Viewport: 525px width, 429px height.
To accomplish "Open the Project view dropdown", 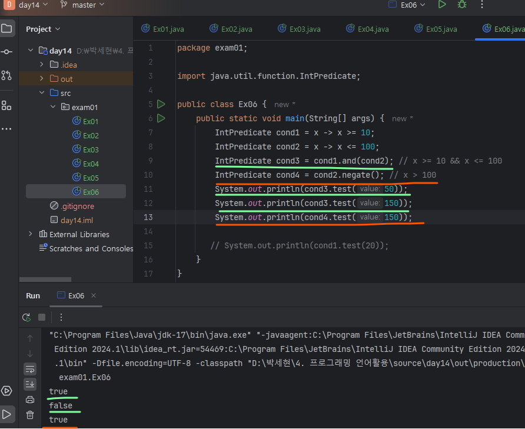I will [43, 29].
